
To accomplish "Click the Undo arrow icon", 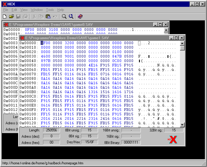I will point(55,17).
